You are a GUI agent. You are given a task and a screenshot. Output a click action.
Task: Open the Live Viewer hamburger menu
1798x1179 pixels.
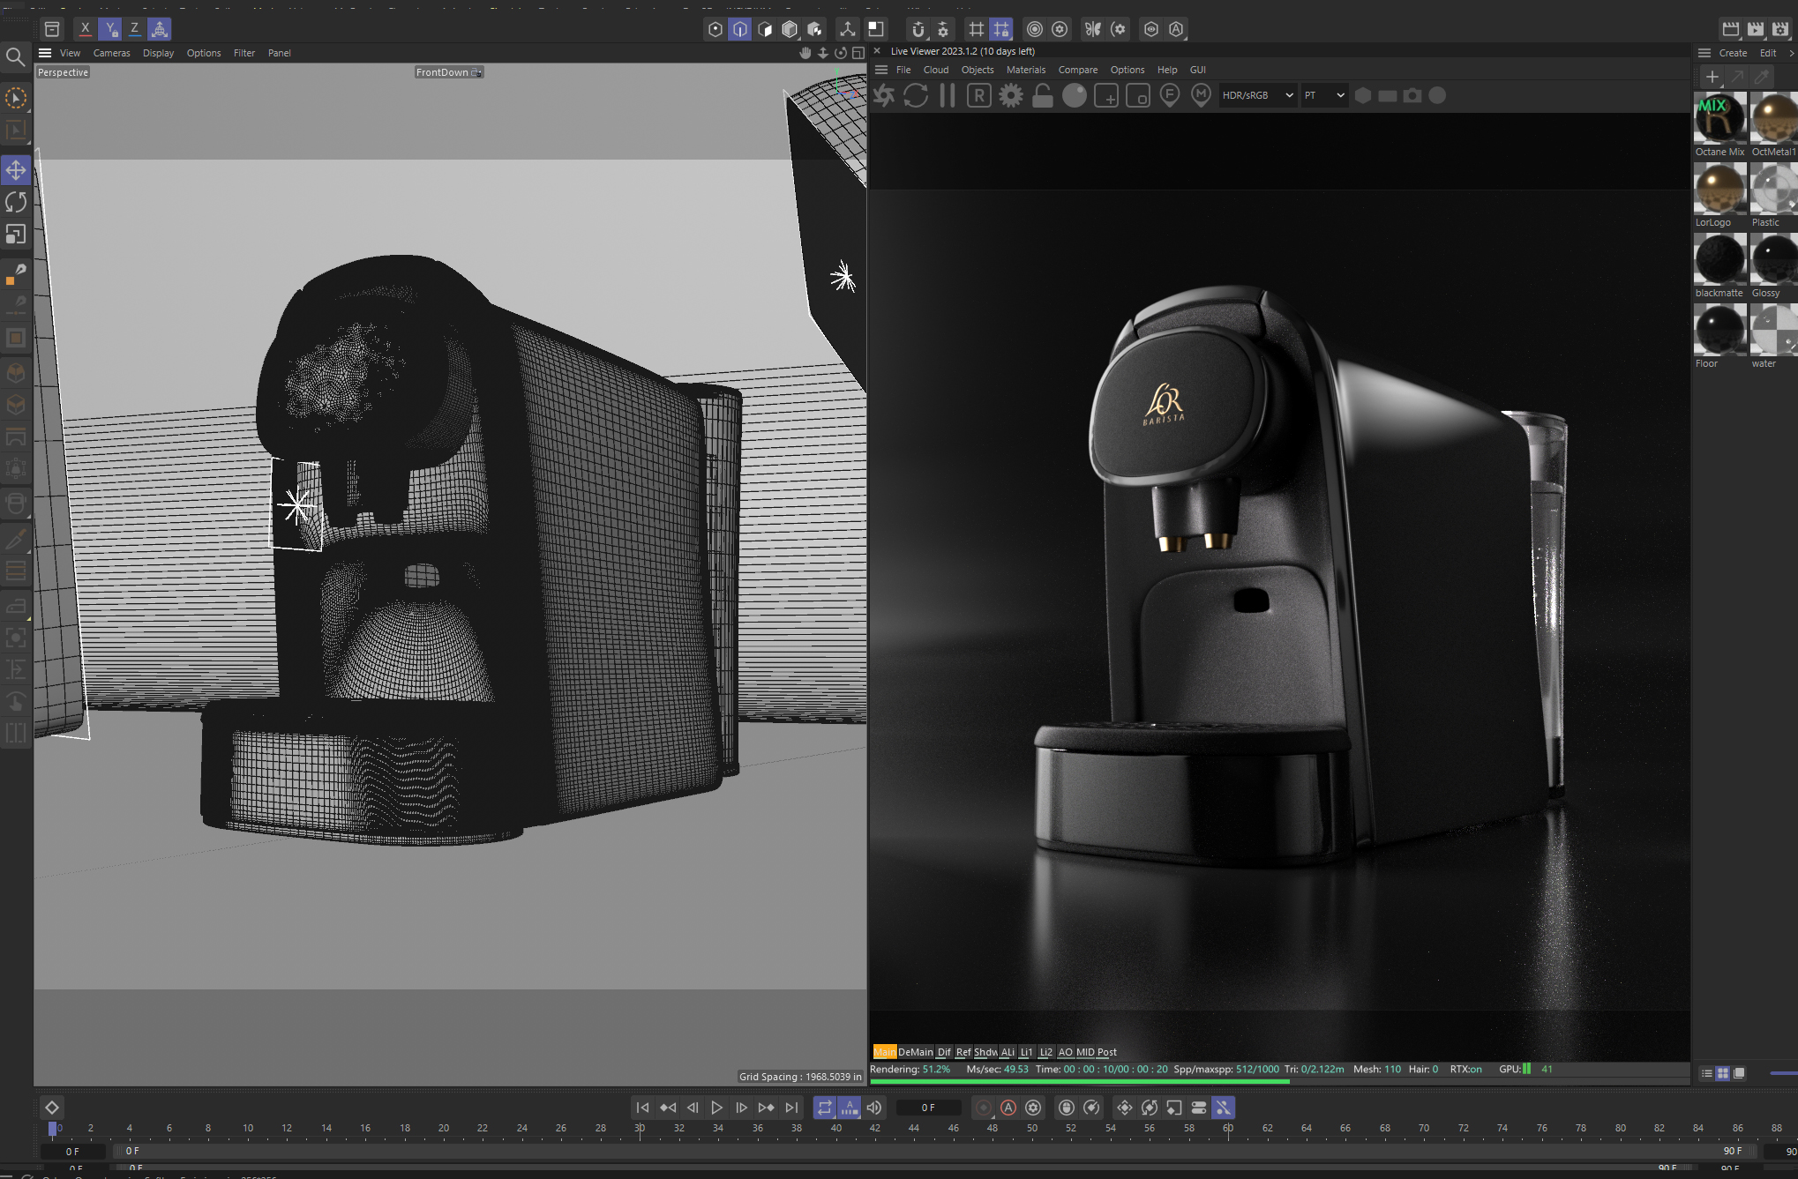880,70
